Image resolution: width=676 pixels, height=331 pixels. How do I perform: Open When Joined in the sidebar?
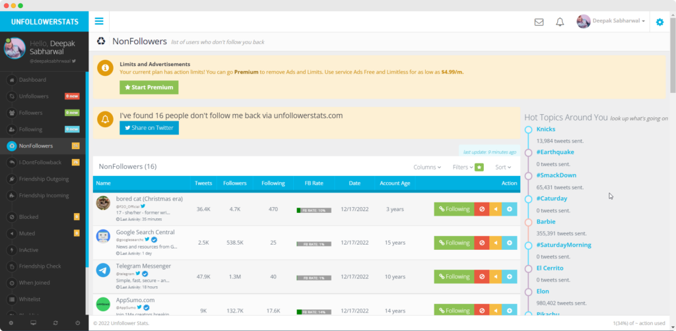43,283
